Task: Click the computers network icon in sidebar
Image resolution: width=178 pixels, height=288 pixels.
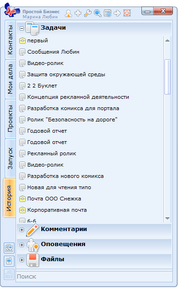Action: tap(9, 248)
